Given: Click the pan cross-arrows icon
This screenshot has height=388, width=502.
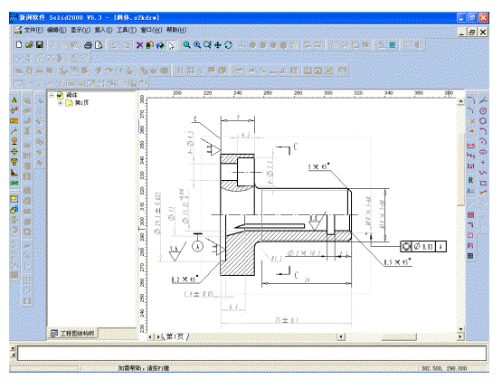Looking at the screenshot, I should 218,45.
